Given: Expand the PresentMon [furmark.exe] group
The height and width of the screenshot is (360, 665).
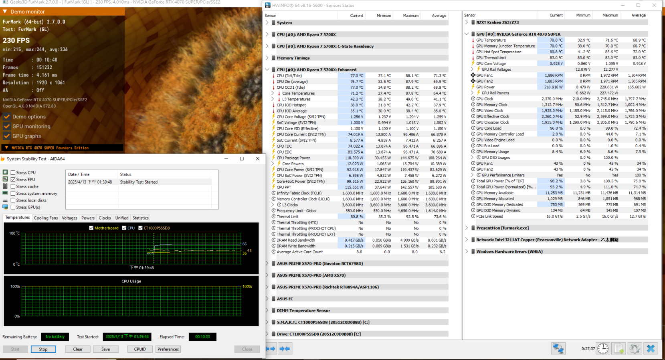Looking at the screenshot, I should pos(467,228).
